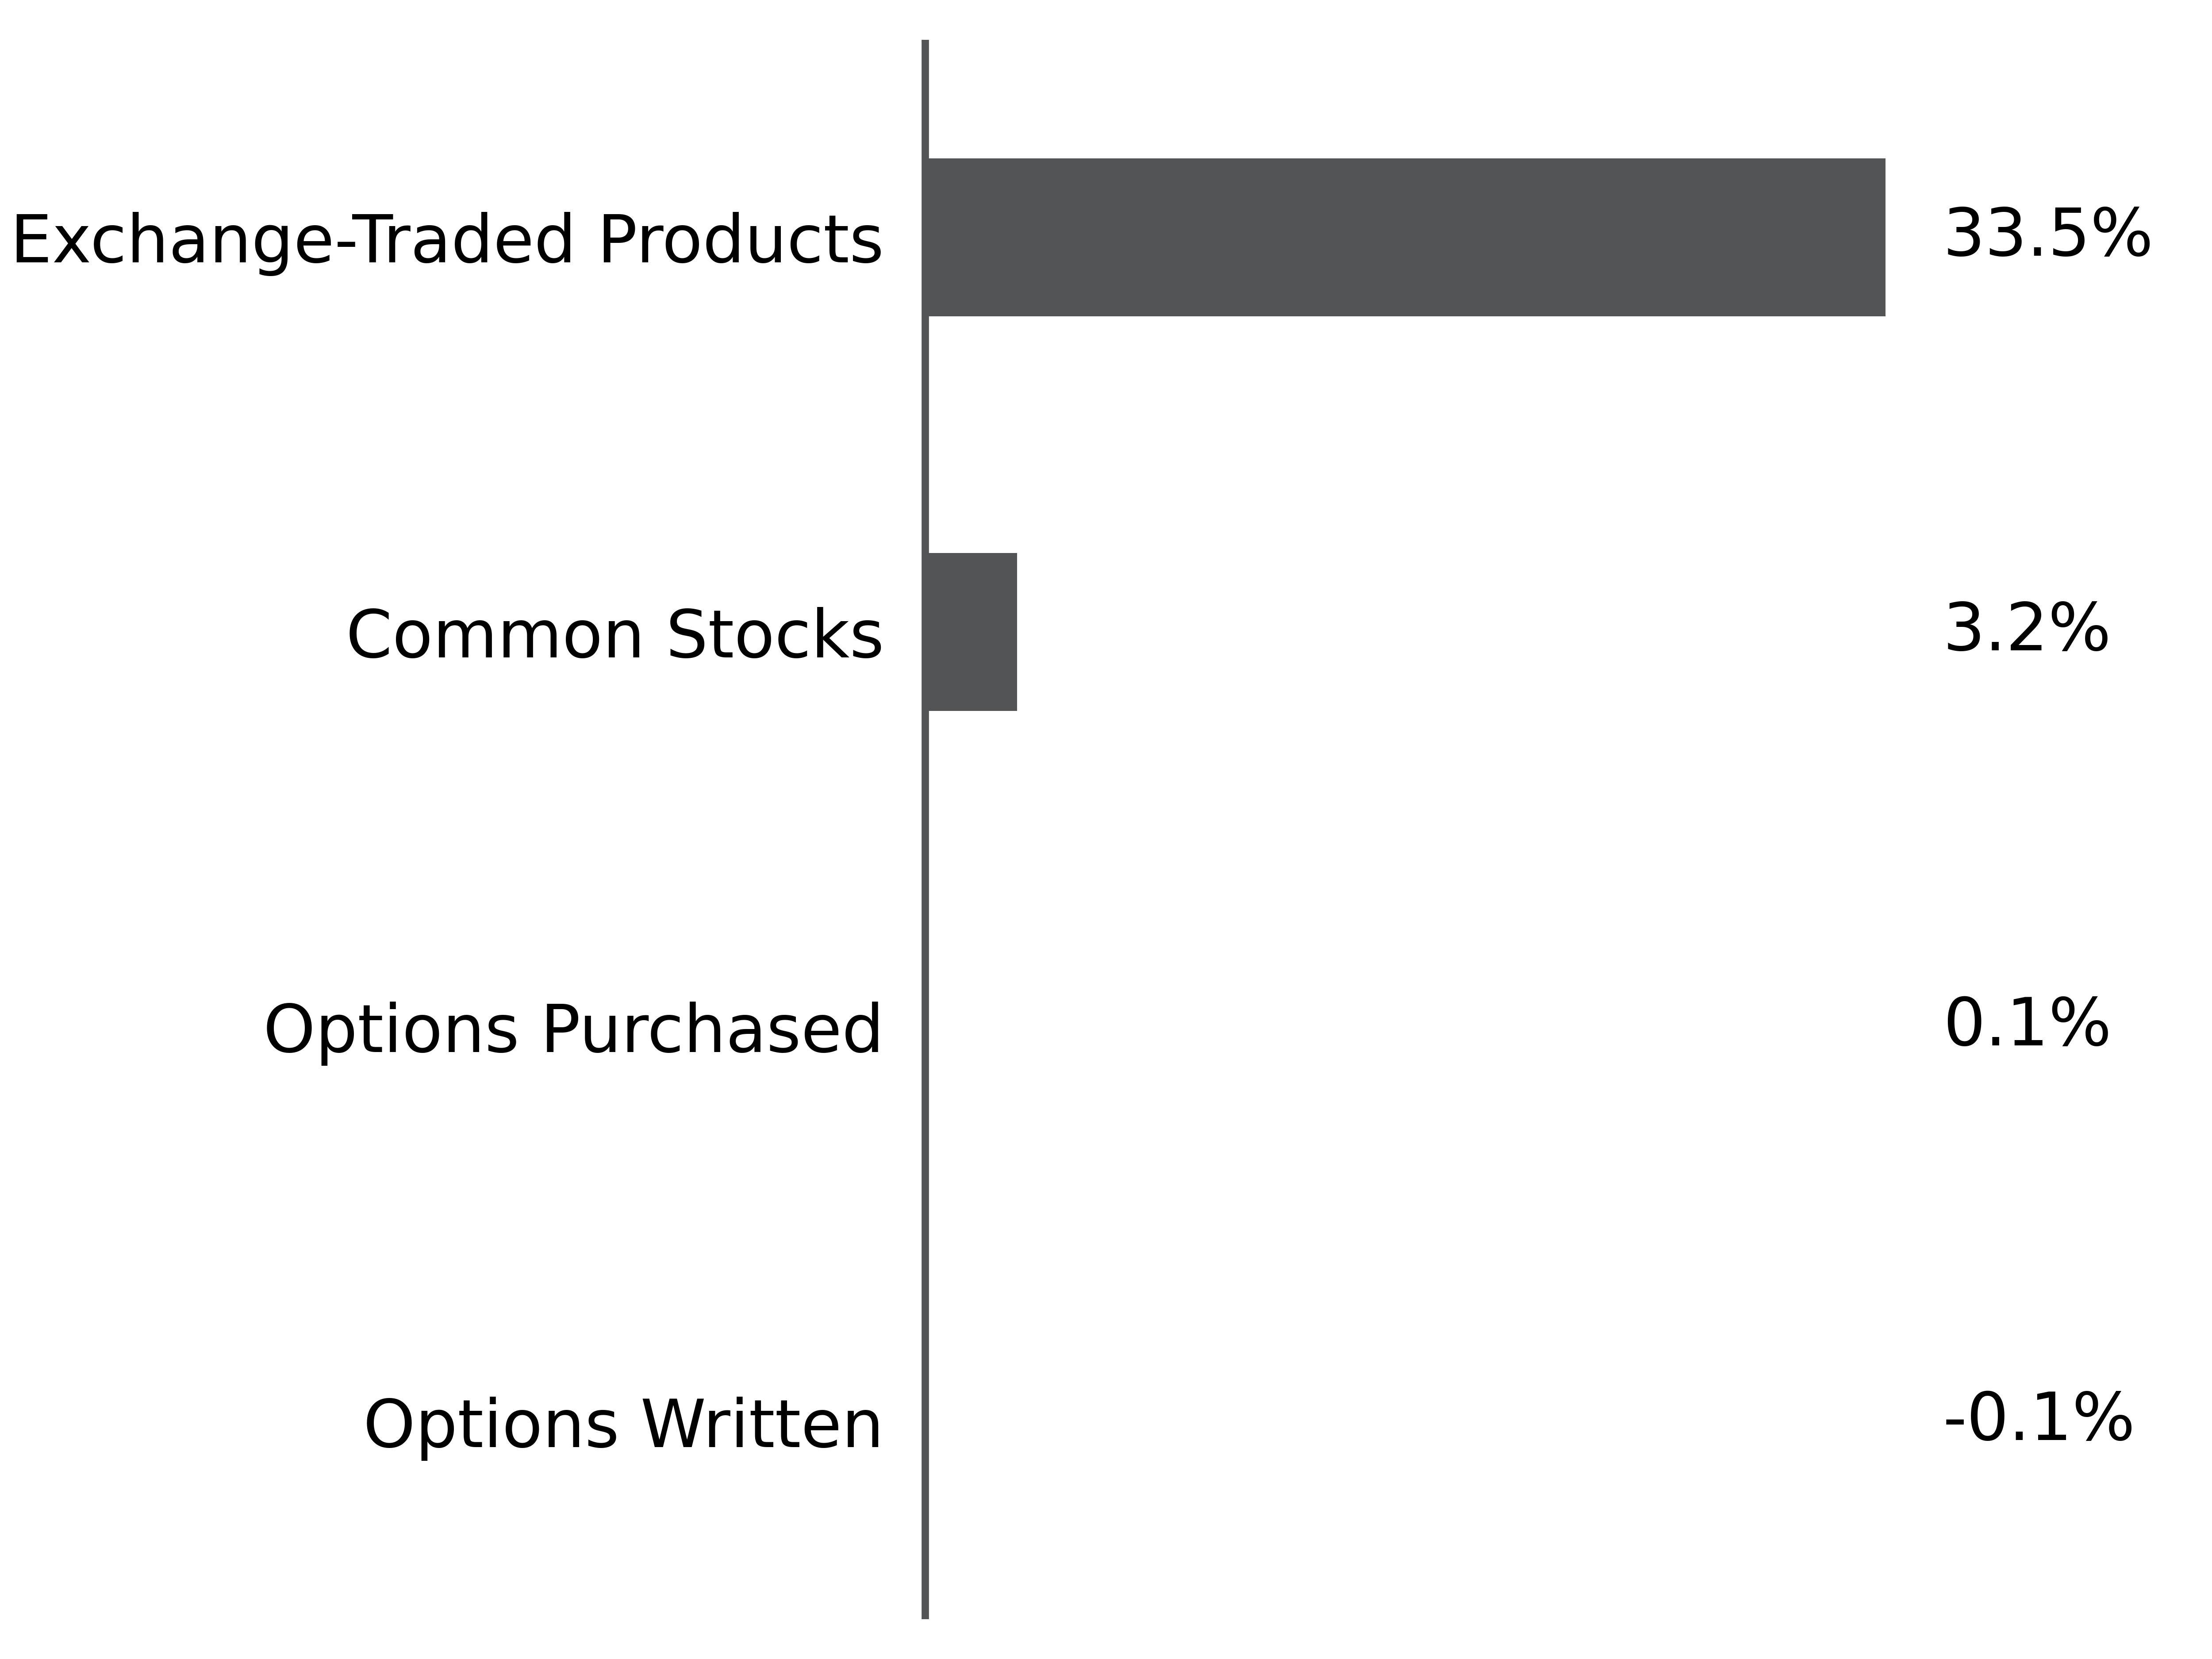Click the vertical axis line of the chart
The width and height of the screenshot is (2212, 1659).
point(925,829)
